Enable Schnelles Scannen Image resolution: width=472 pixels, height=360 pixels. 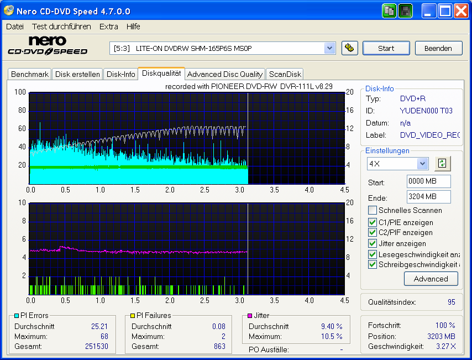pos(373,210)
